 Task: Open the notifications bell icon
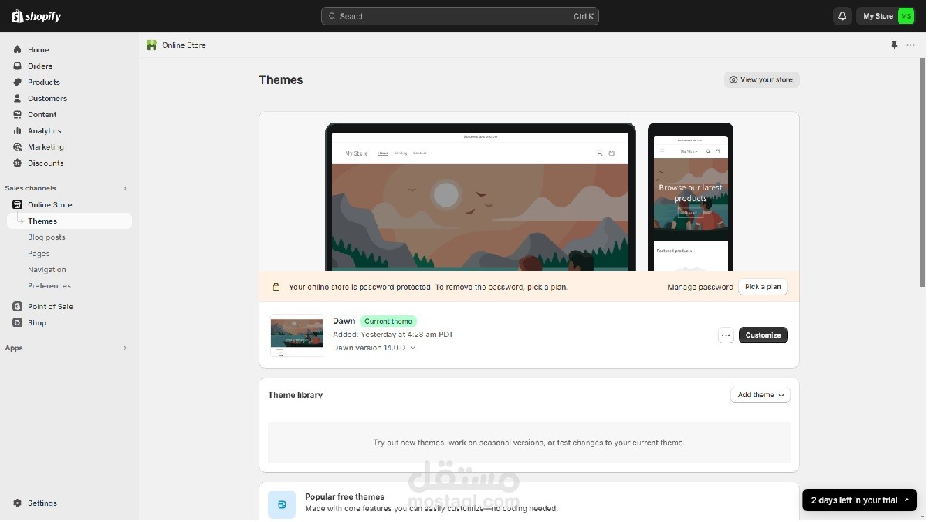[x=842, y=16]
